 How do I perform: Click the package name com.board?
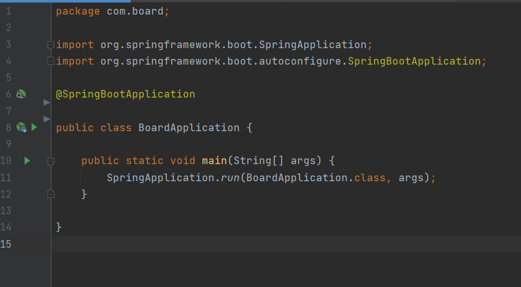click(135, 11)
